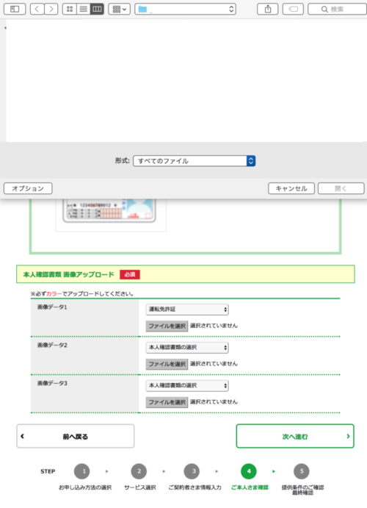Switch to list view

pyautogui.click(x=84, y=9)
